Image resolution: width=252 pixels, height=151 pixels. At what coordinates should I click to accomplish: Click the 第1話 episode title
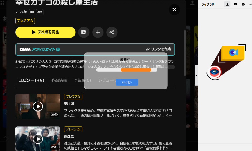[x=69, y=104]
